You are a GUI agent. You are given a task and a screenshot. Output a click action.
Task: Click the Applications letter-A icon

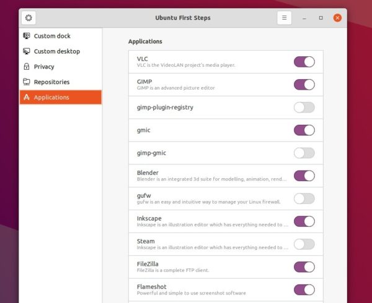(27, 97)
